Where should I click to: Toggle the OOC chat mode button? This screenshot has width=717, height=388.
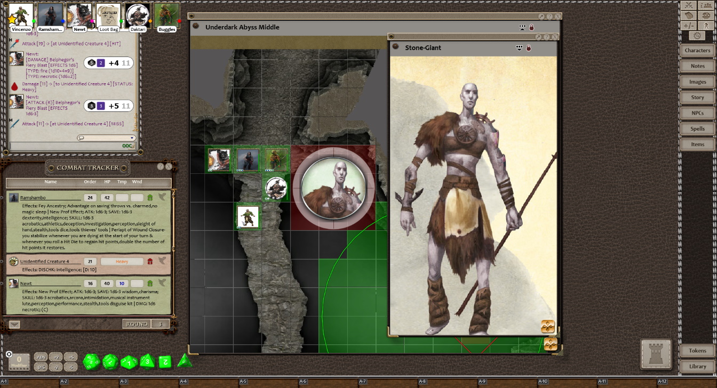click(x=128, y=146)
